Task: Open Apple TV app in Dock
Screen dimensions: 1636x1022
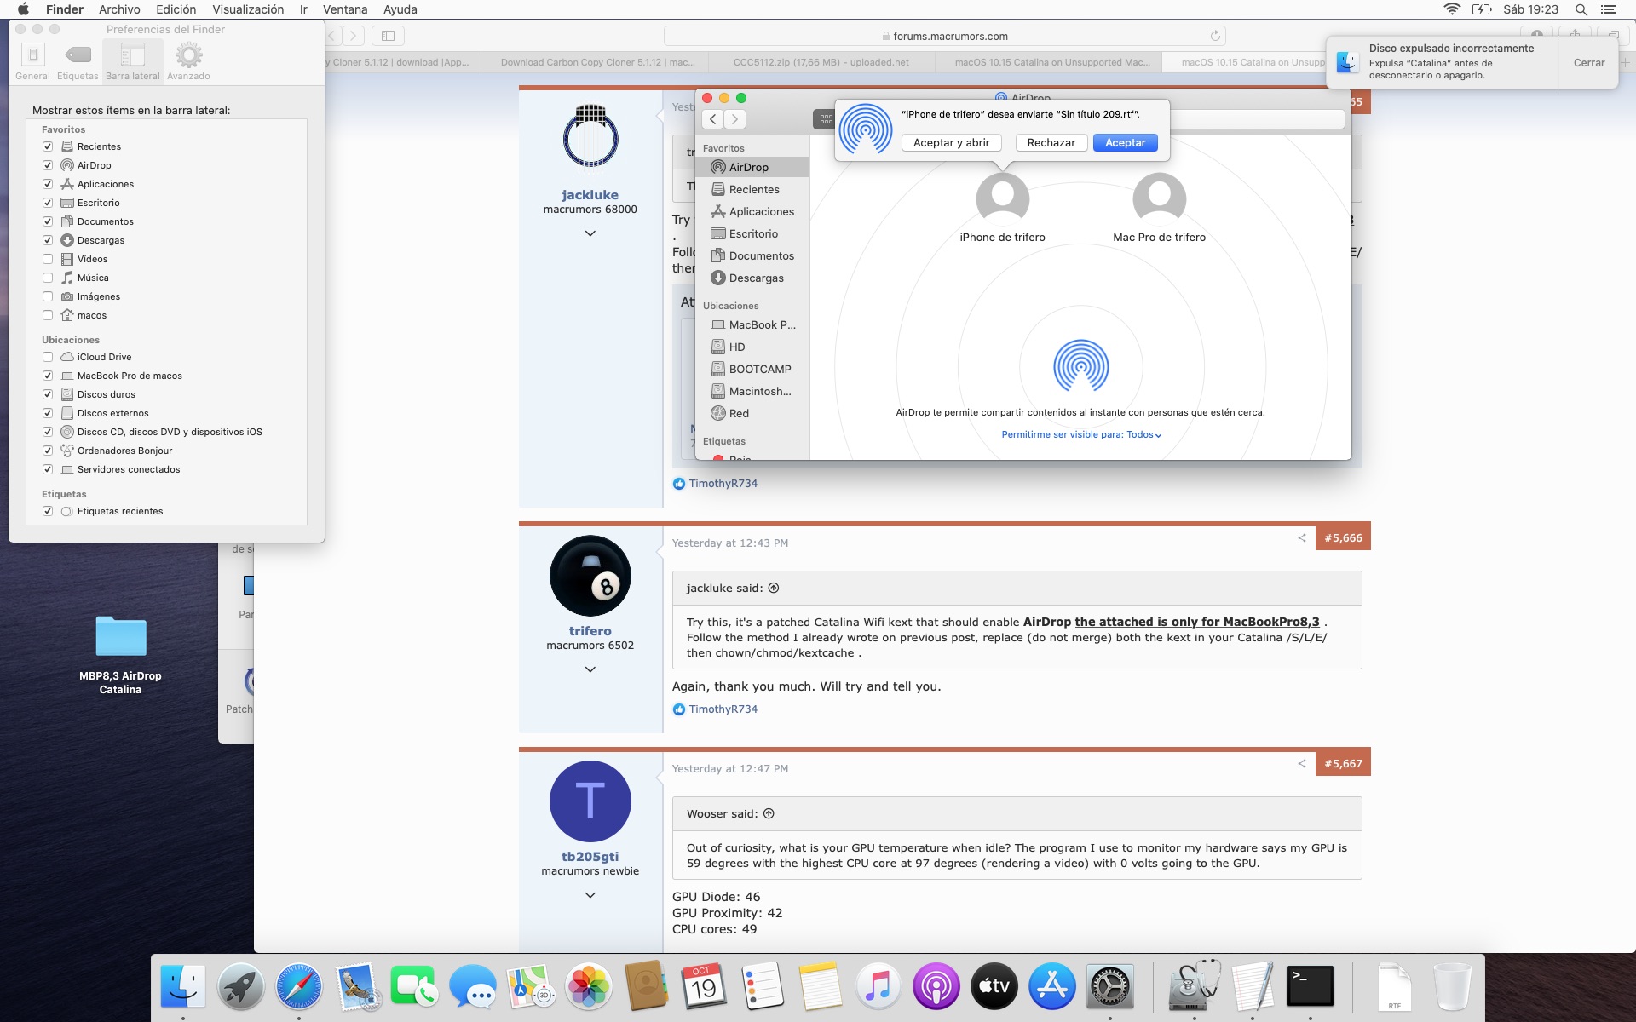Action: [994, 987]
